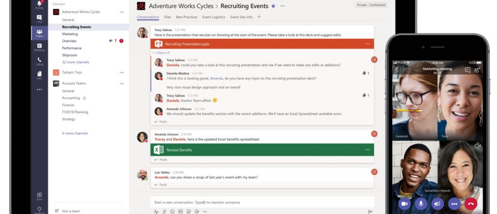Select General channel under Adventure Works Cycles
Image resolution: width=497 pixels, height=214 pixels.
[68, 19]
